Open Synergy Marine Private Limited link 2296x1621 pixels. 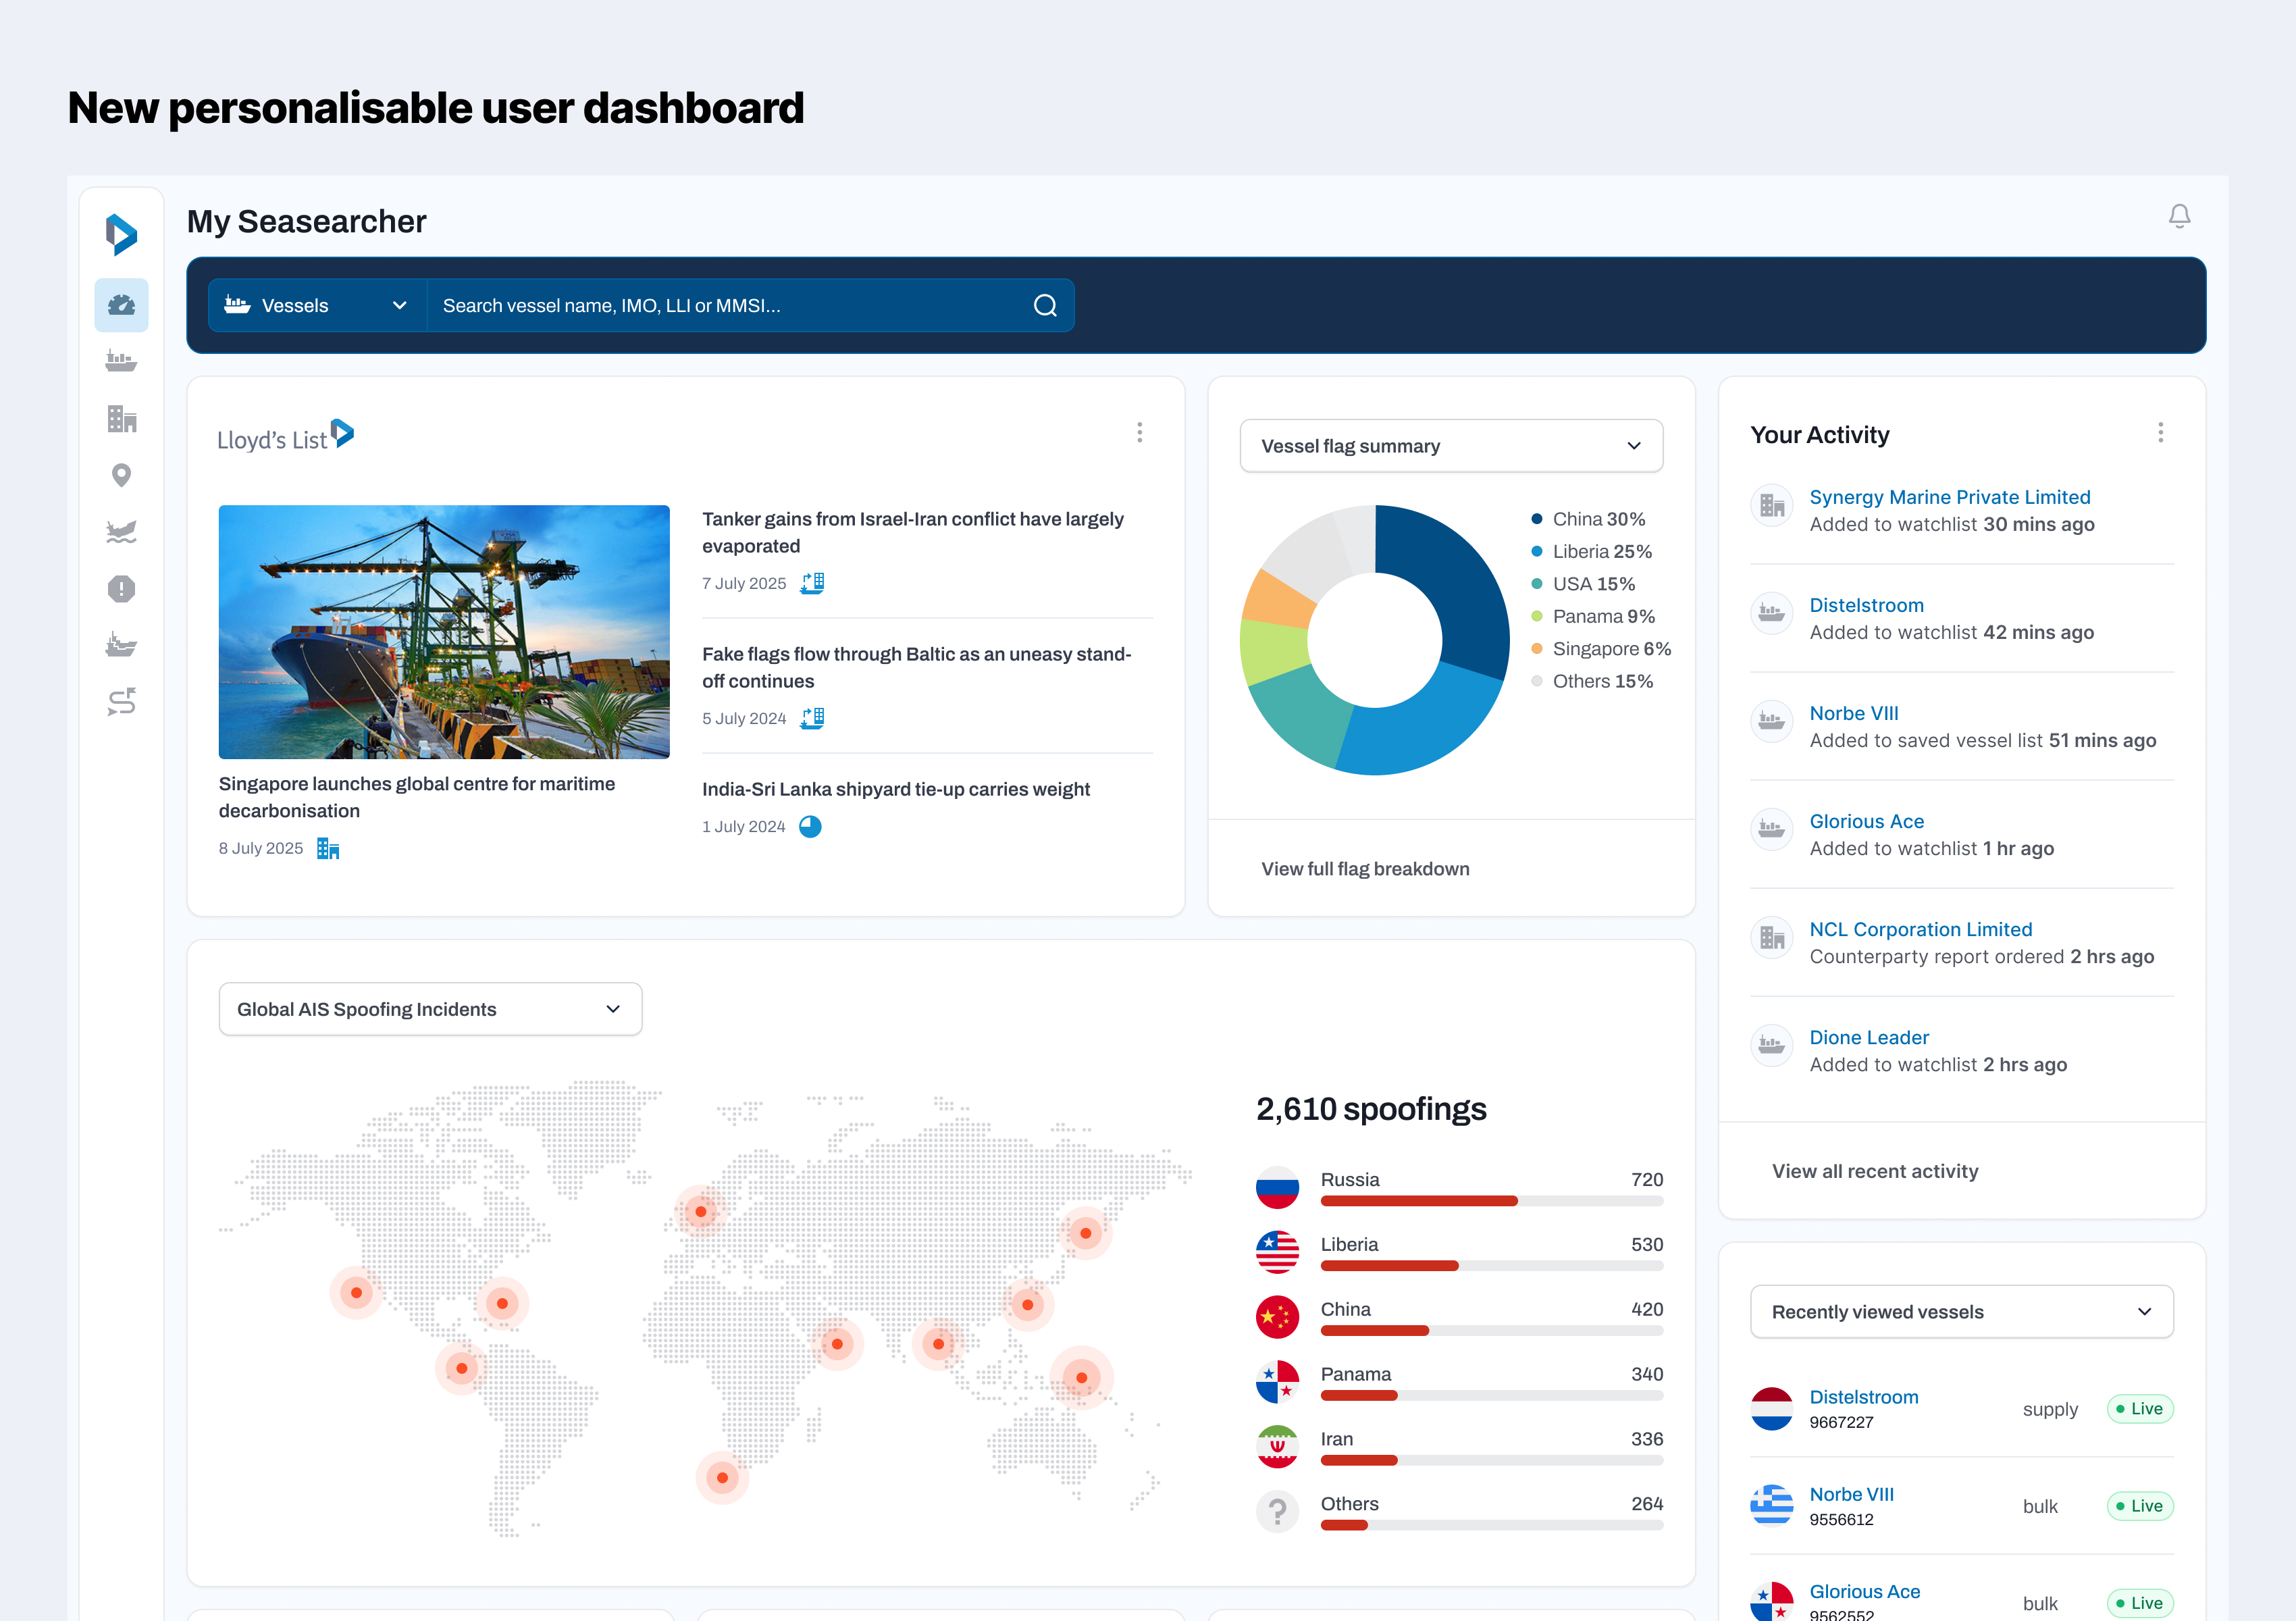click(x=1949, y=497)
